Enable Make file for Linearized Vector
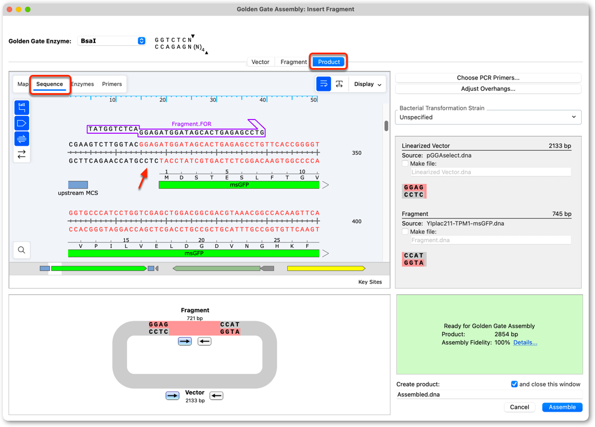595x427 pixels. click(405, 163)
